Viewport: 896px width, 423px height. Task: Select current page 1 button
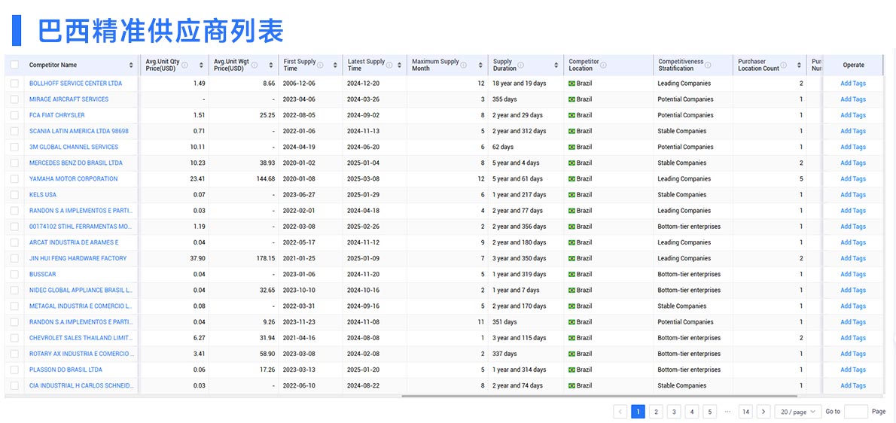tap(638, 411)
